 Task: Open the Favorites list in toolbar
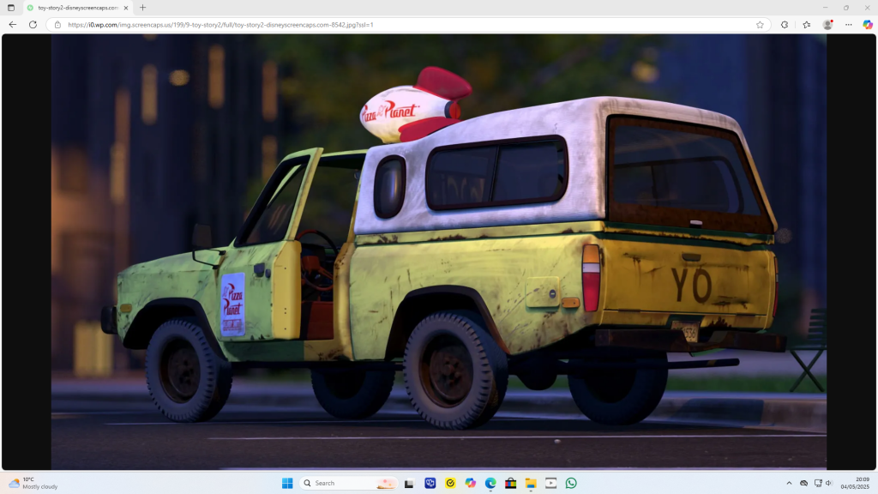coord(806,25)
